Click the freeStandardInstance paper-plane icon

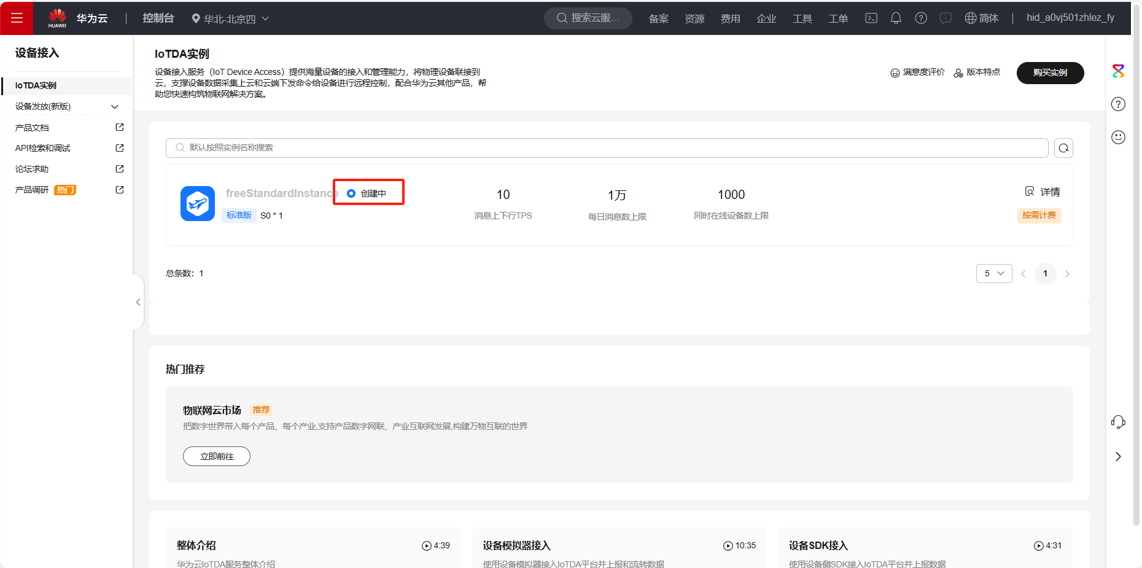click(x=198, y=203)
